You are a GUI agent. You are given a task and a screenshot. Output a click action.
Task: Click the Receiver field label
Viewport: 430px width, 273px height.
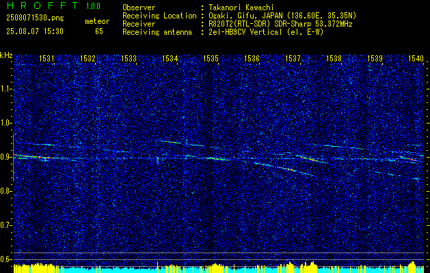click(139, 24)
